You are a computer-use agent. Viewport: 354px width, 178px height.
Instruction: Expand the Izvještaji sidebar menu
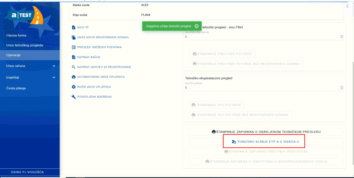coord(54,77)
